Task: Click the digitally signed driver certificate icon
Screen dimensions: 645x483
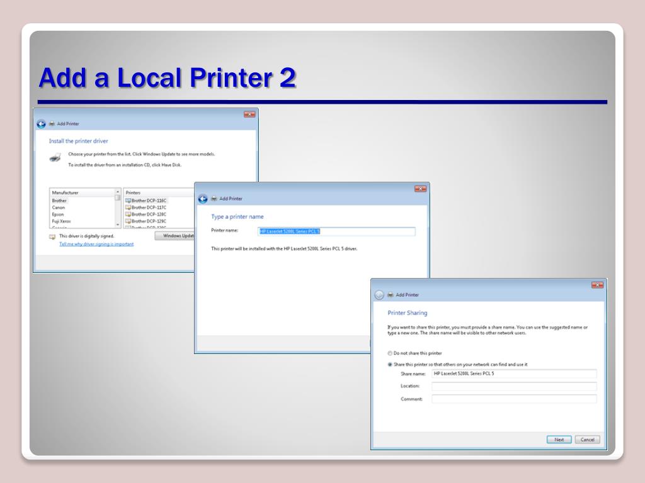Action: click(x=52, y=237)
